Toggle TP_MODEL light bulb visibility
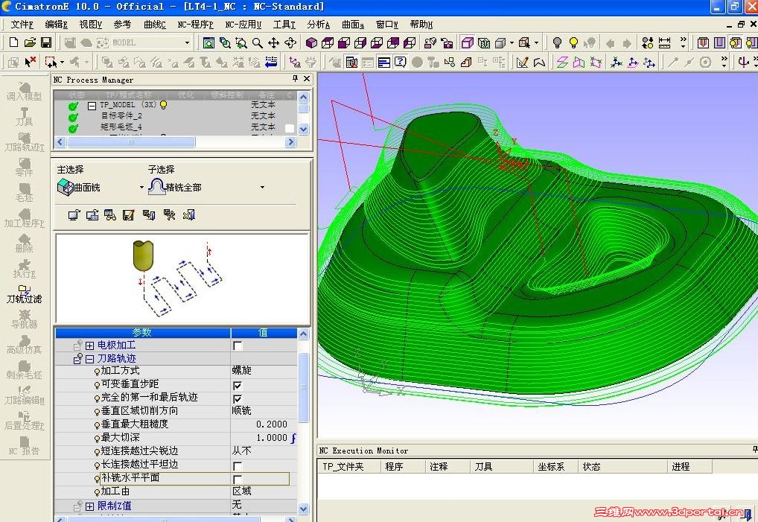Image resolution: width=758 pixels, height=522 pixels. click(163, 104)
